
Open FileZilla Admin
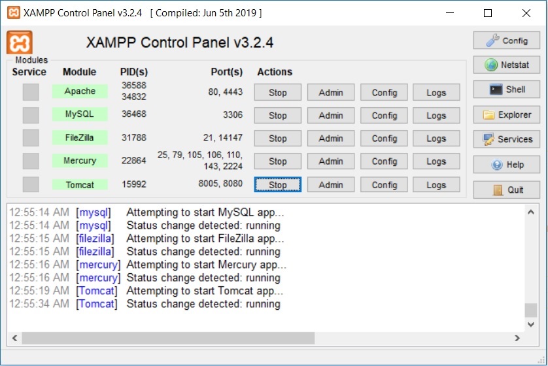(x=331, y=139)
